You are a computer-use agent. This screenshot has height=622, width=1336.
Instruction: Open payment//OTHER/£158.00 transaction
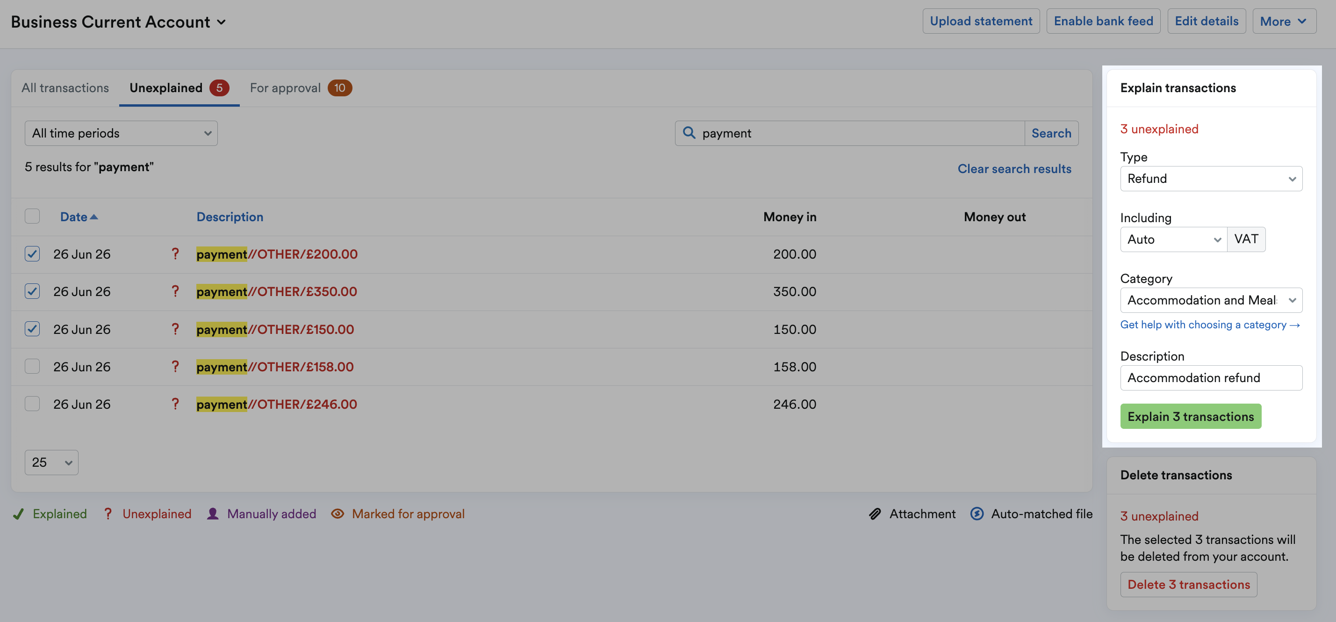click(275, 367)
